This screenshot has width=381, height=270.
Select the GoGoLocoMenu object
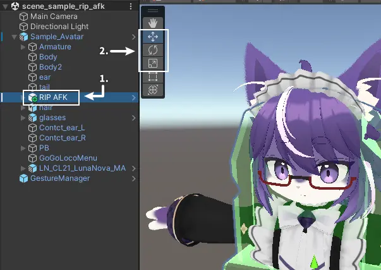coord(68,158)
